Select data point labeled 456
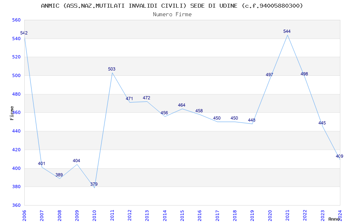 coord(164,113)
